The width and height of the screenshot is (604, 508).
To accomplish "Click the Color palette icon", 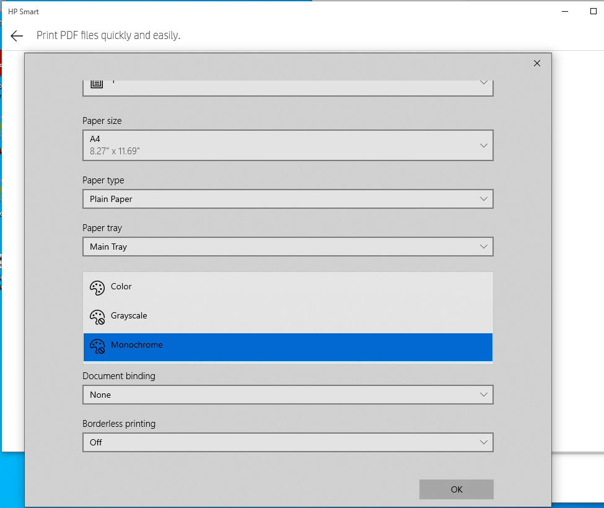I will 97,287.
